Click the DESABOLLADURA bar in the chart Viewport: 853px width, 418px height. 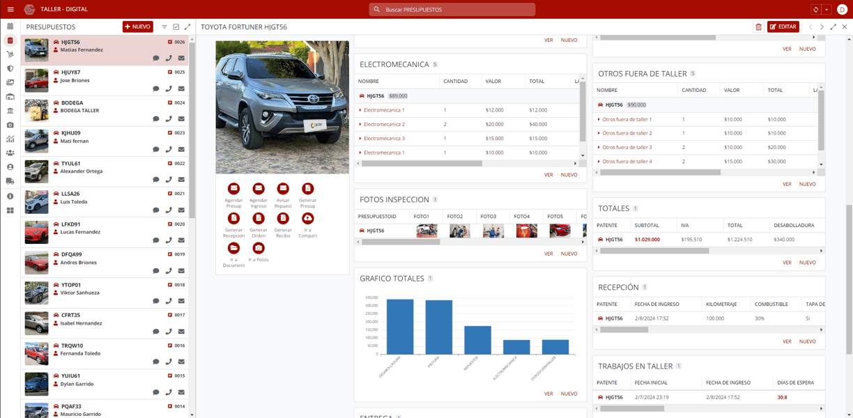click(x=400, y=327)
